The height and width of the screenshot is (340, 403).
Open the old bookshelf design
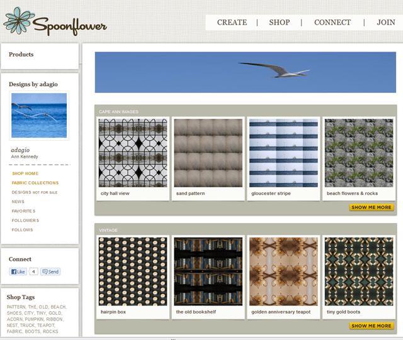point(208,271)
